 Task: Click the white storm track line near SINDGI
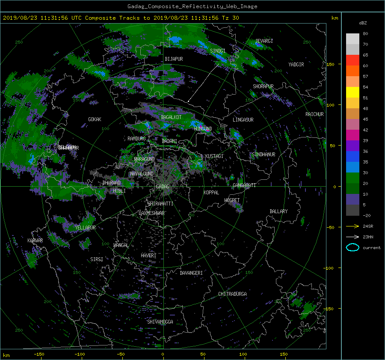tap(204, 83)
